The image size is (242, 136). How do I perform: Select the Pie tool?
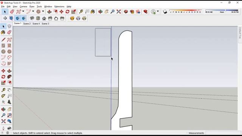tap(9, 63)
